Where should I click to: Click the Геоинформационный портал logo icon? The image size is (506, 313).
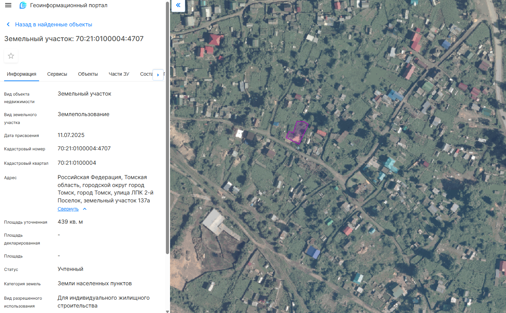point(23,5)
